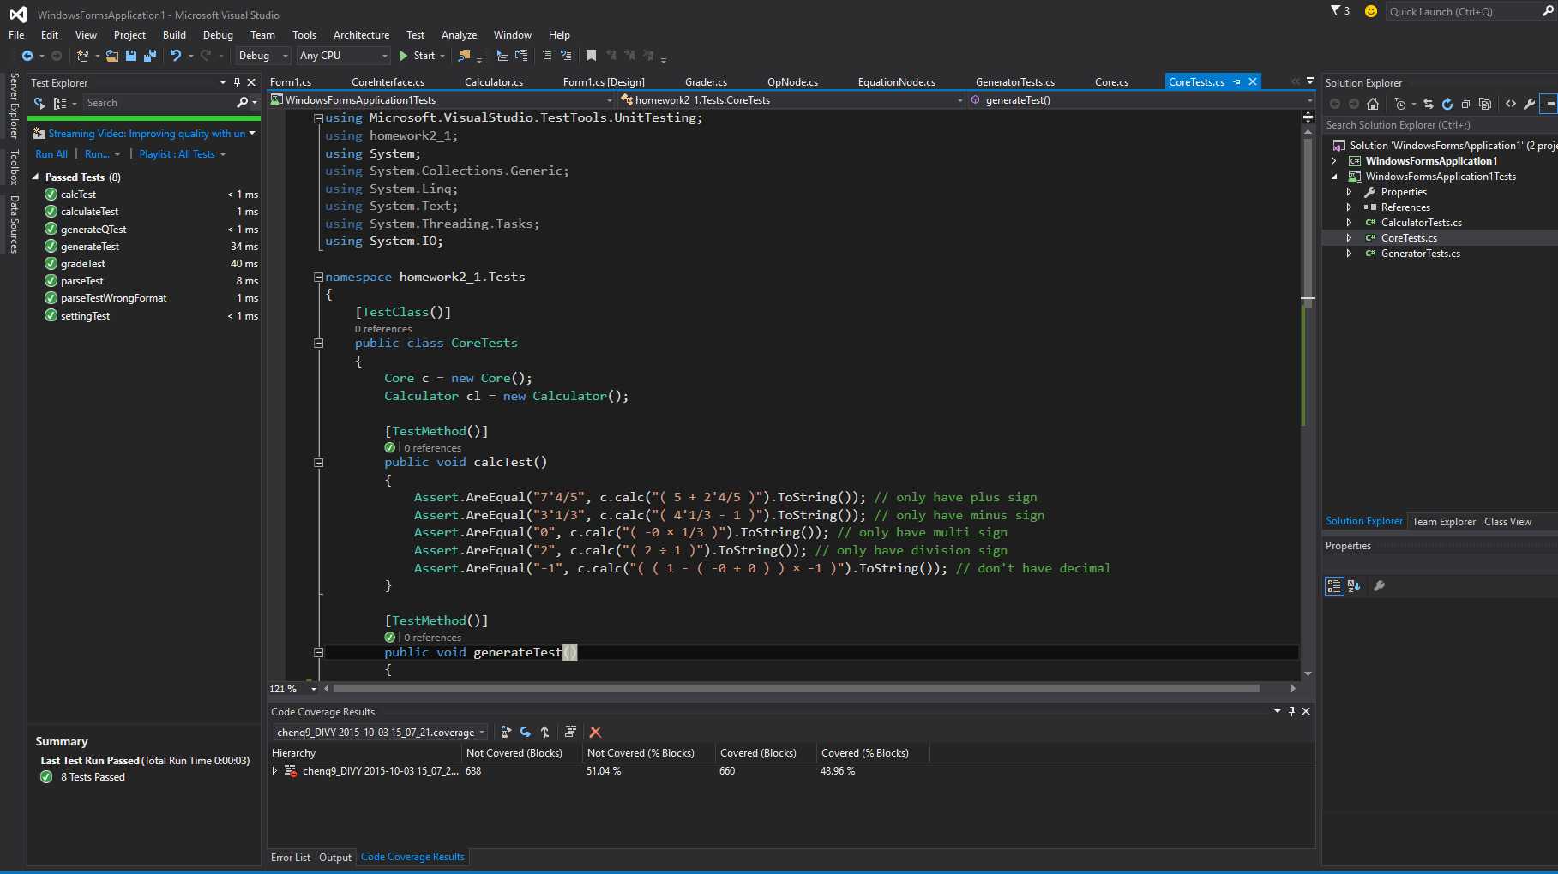Click the Run All tests link
Screen dimensions: 1558x874
(51, 154)
